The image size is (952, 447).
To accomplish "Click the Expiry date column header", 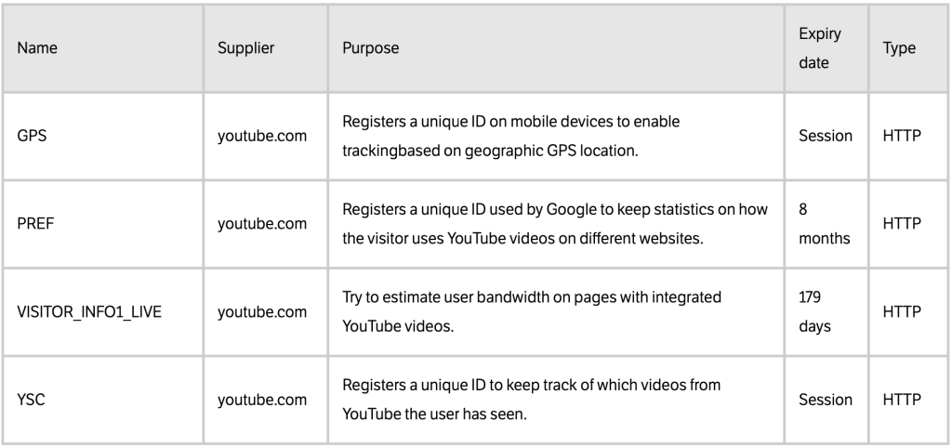I will (x=820, y=48).
